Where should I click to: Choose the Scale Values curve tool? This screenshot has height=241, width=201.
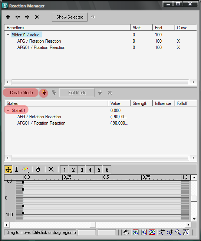(16, 169)
